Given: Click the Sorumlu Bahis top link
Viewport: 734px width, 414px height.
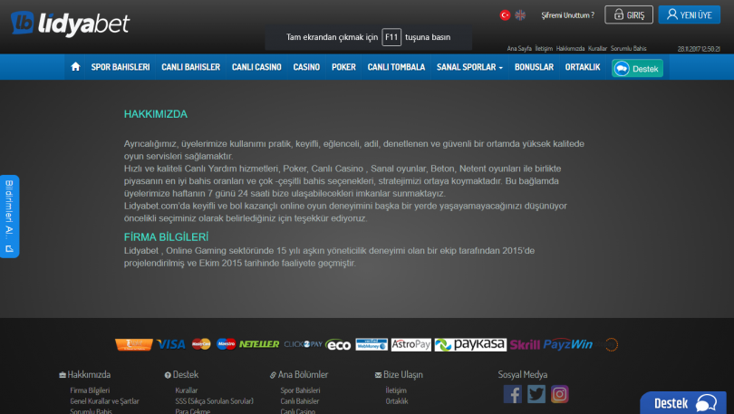Looking at the screenshot, I should [x=628, y=48].
